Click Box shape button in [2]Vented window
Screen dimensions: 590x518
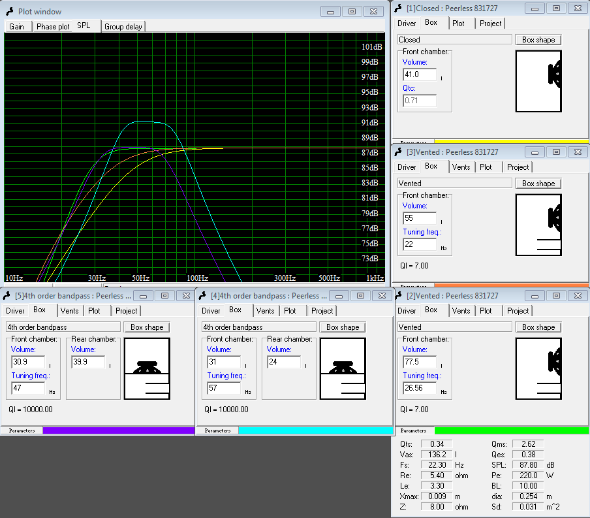tap(538, 327)
